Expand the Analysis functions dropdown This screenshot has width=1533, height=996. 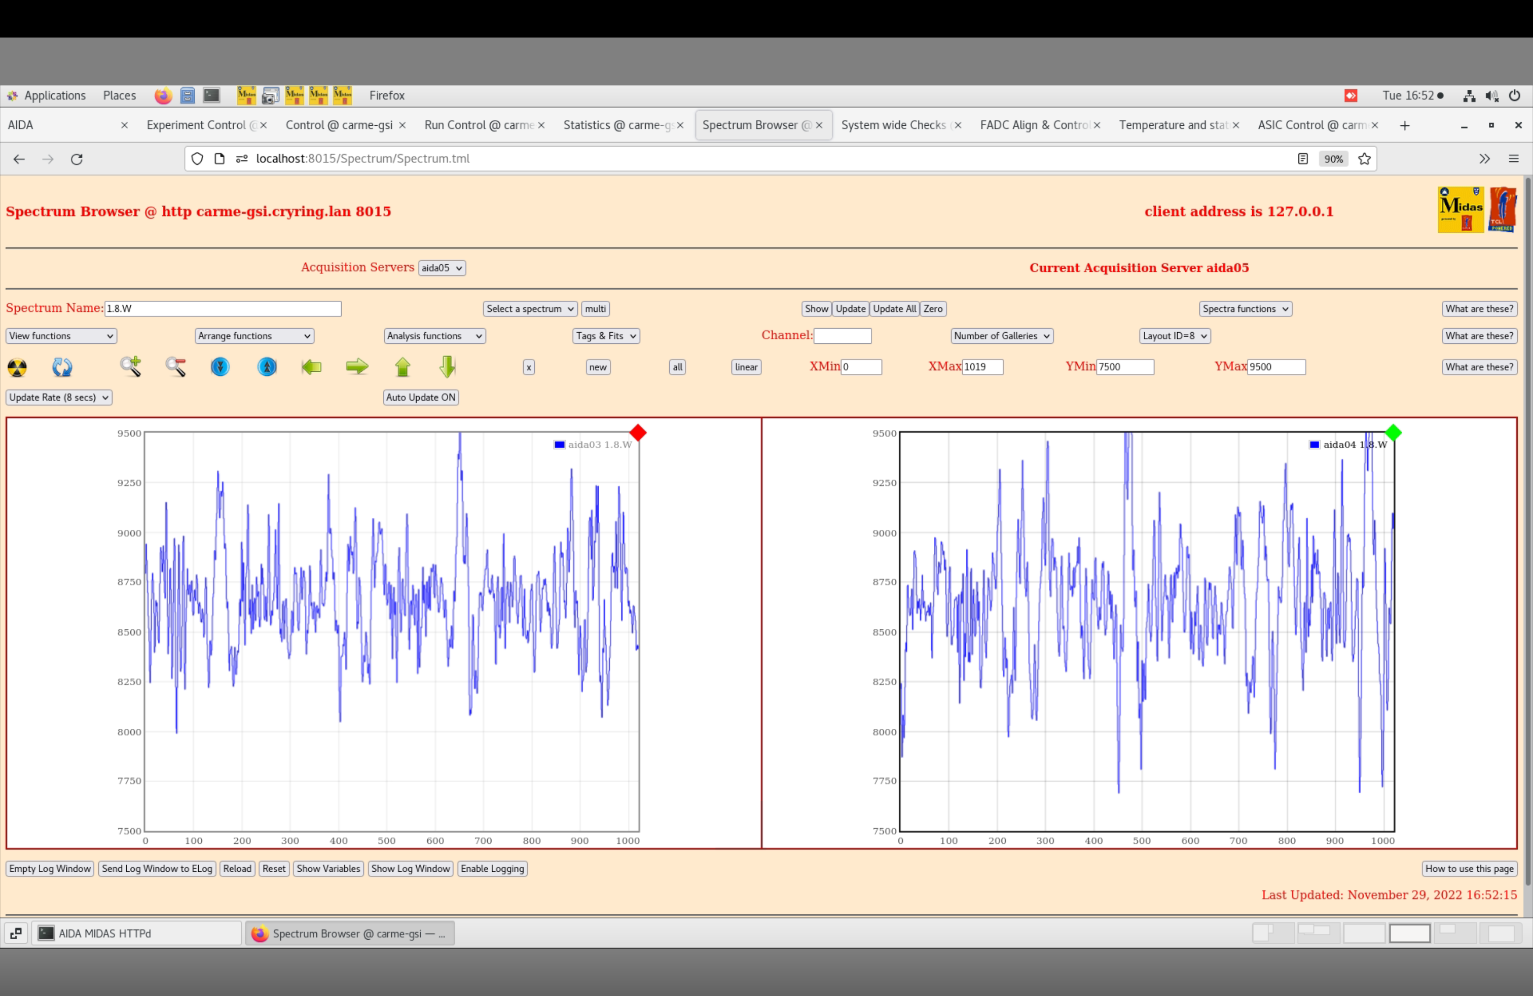[434, 336]
